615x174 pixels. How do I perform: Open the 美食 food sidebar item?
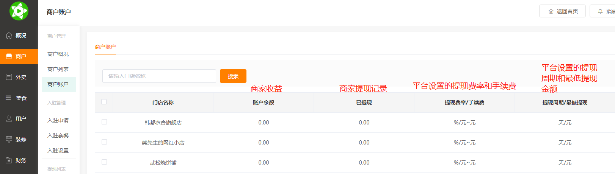tap(19, 98)
